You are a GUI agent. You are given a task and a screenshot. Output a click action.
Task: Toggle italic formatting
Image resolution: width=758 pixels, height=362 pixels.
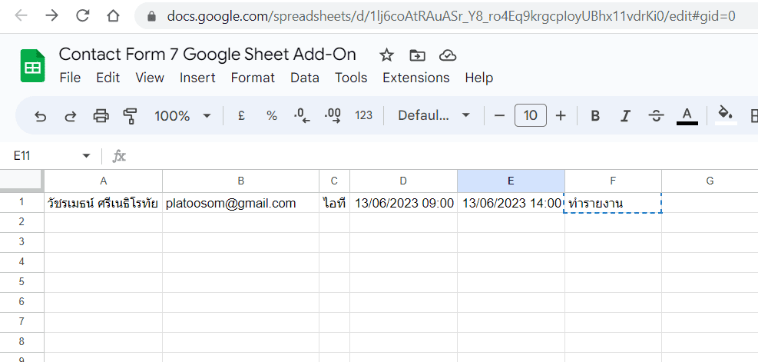click(x=625, y=116)
